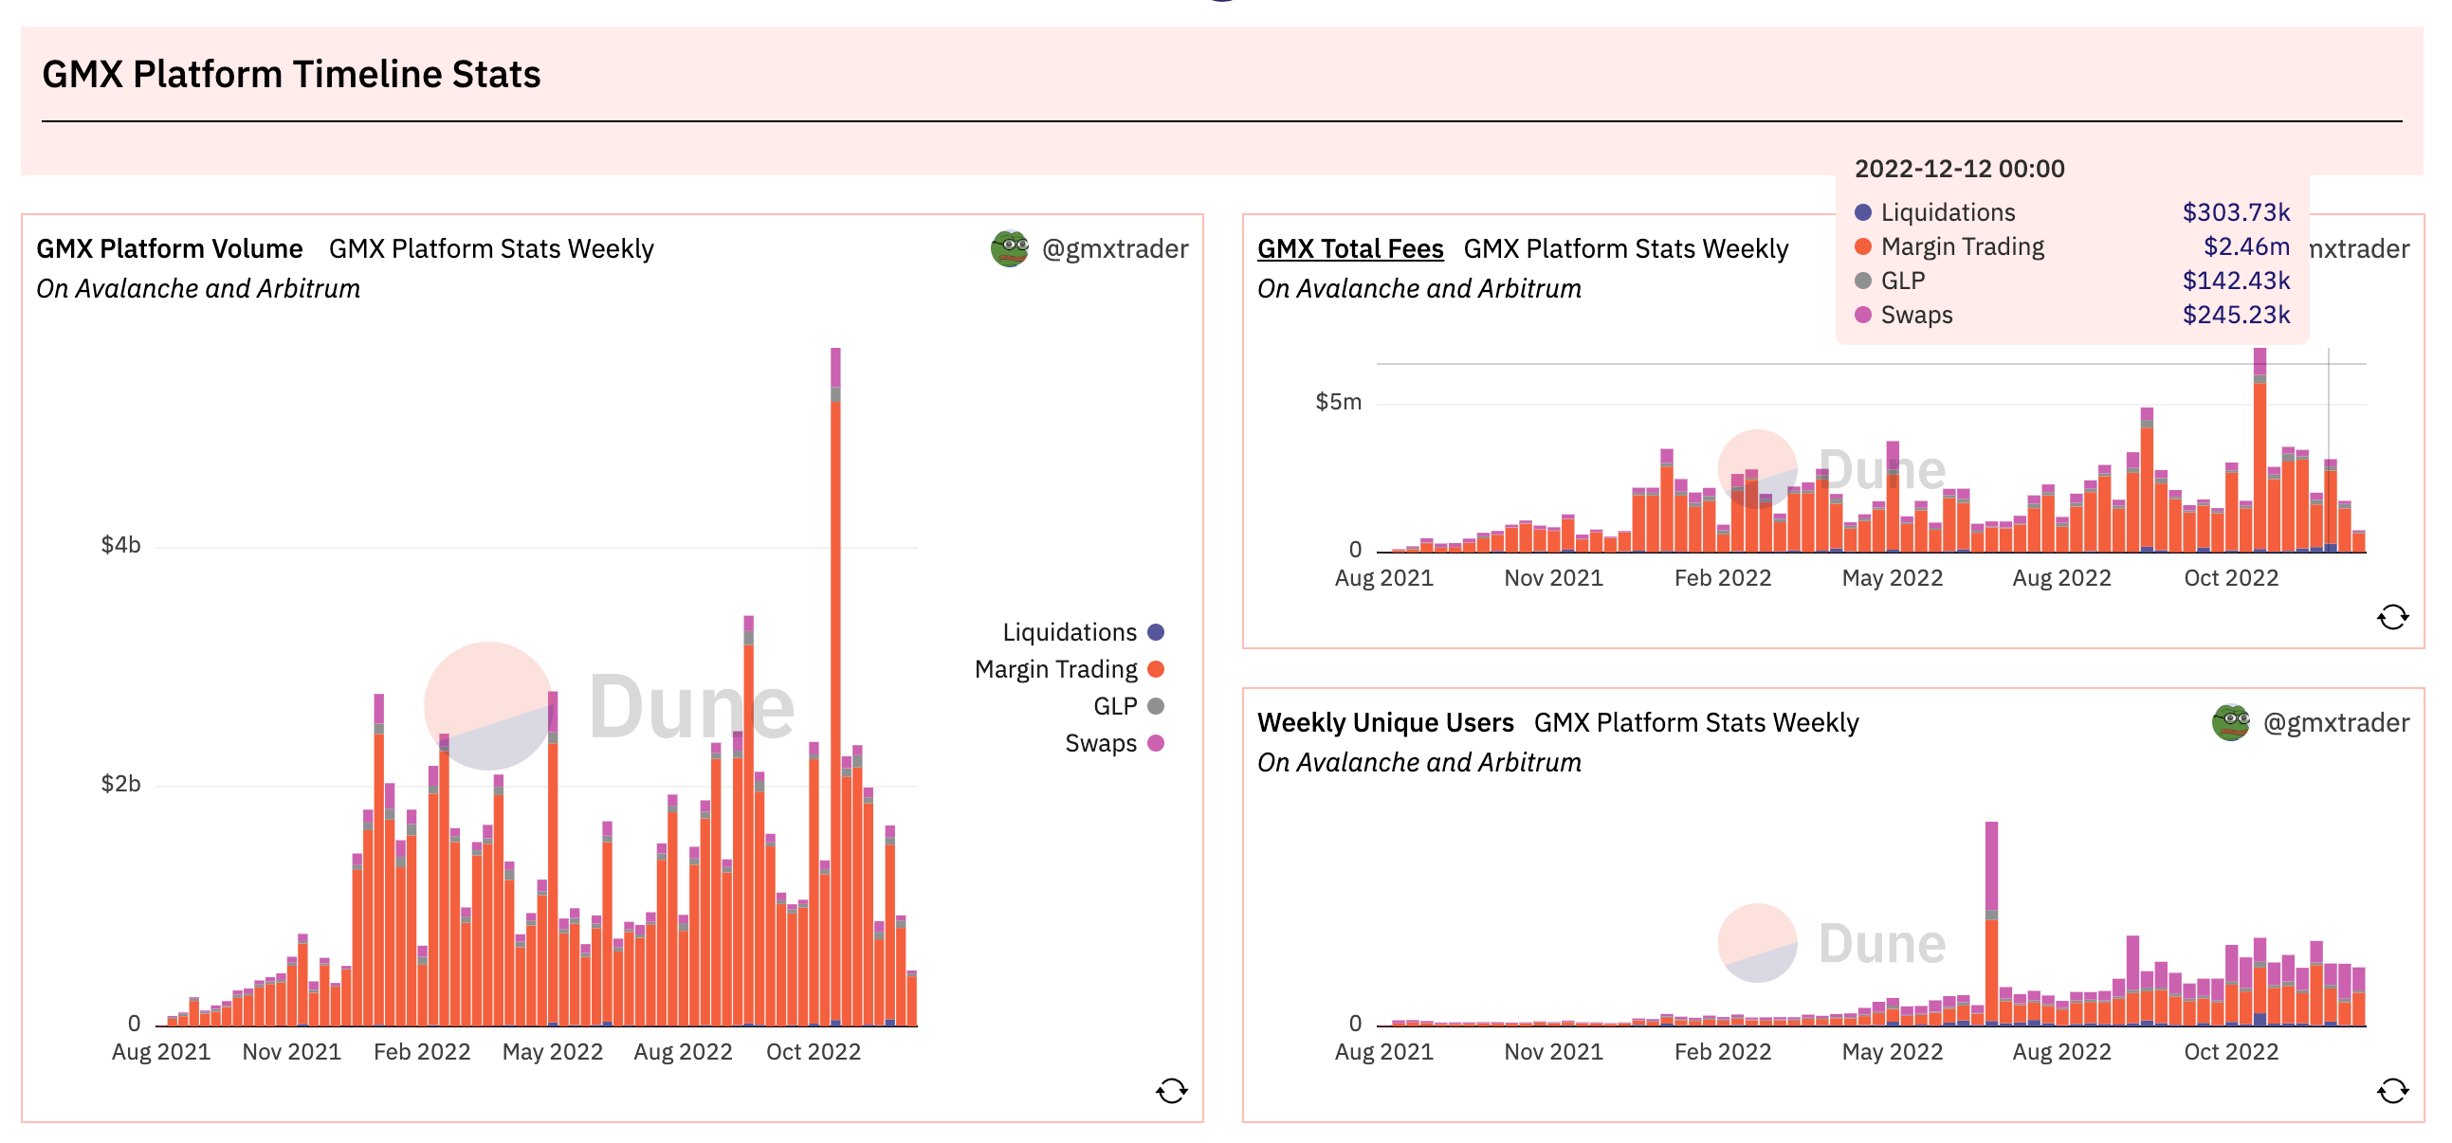Screen dimensions: 2452x1143
Task: Click May 2022 label on unique users axis
Action: click(1893, 1053)
